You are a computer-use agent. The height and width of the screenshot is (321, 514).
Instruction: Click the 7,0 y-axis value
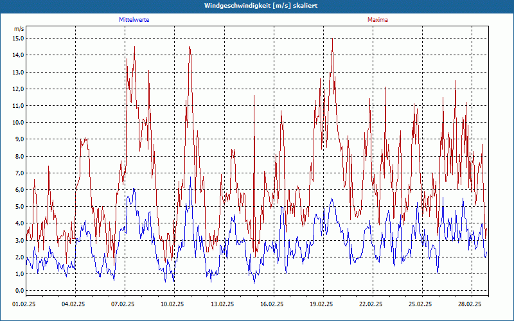(20, 173)
